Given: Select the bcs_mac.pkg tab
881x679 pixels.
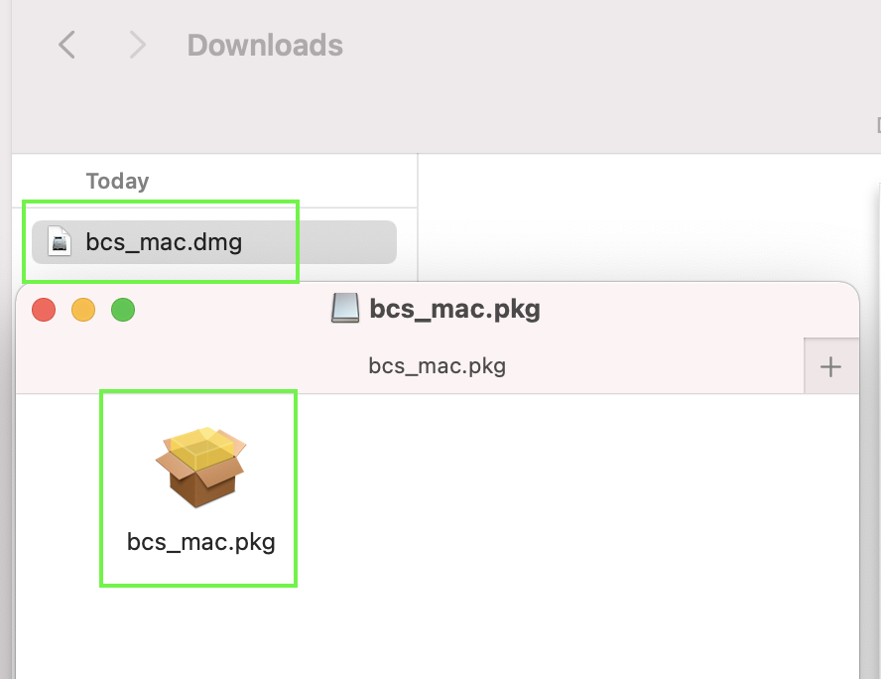Looking at the screenshot, I should (437, 366).
